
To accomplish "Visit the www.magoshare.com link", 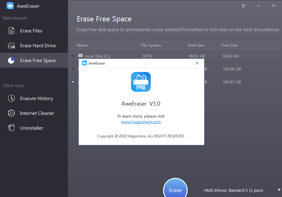I will click(x=141, y=122).
